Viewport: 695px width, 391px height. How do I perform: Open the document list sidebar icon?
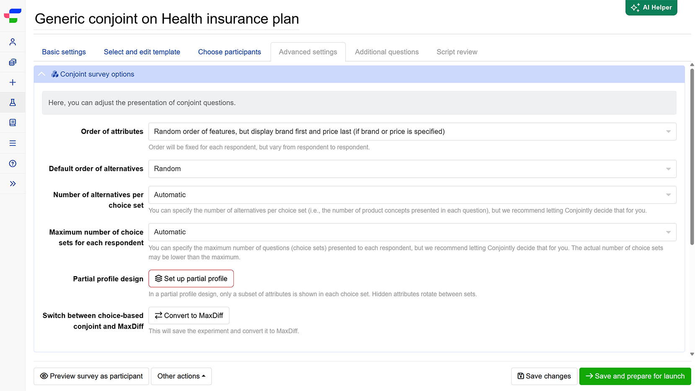(x=13, y=123)
